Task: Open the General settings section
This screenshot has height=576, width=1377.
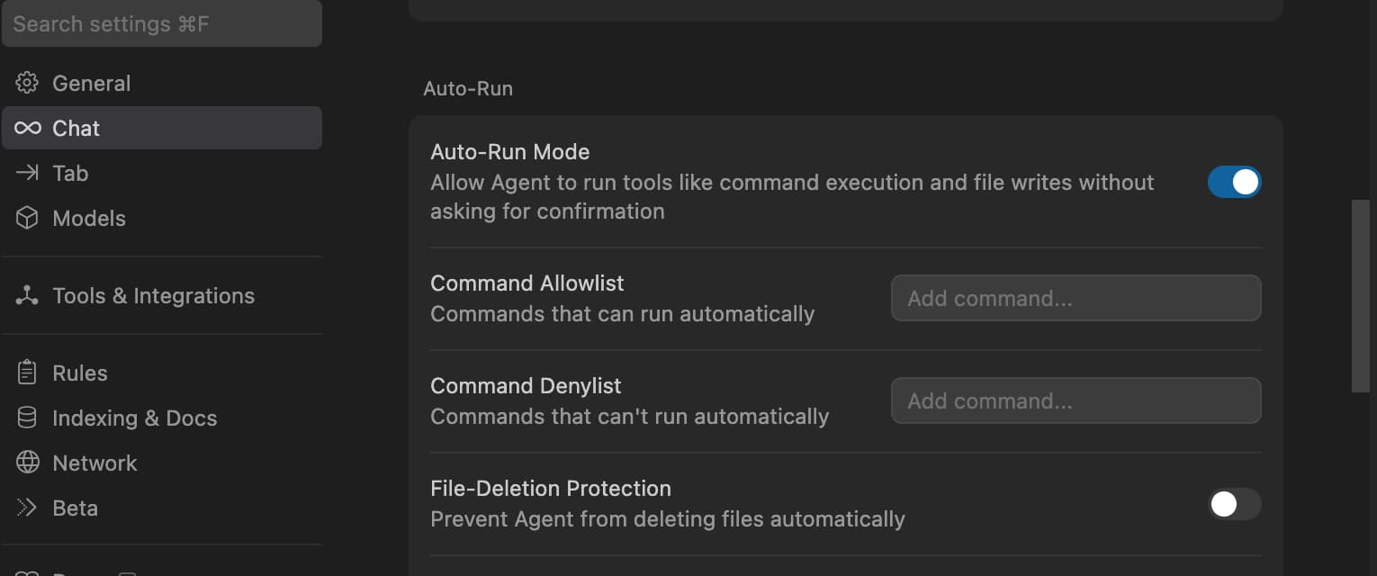Action: [92, 83]
